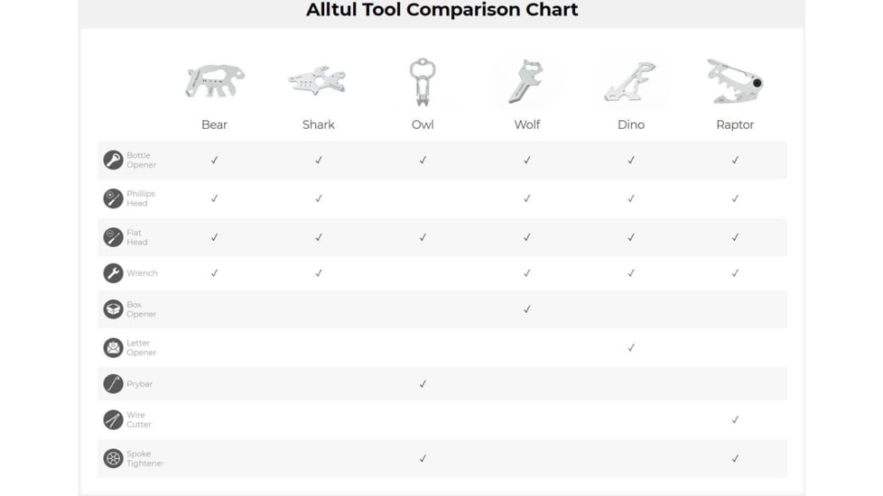The image size is (883, 496).
Task: Click the Bottle Opener key icon
Action: [113, 161]
